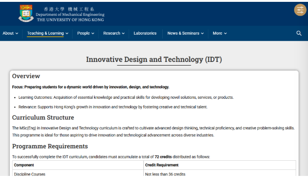Expand the News & Seminars chevron
Viewport: 308px width, 181px height.
pyautogui.click(x=202, y=33)
